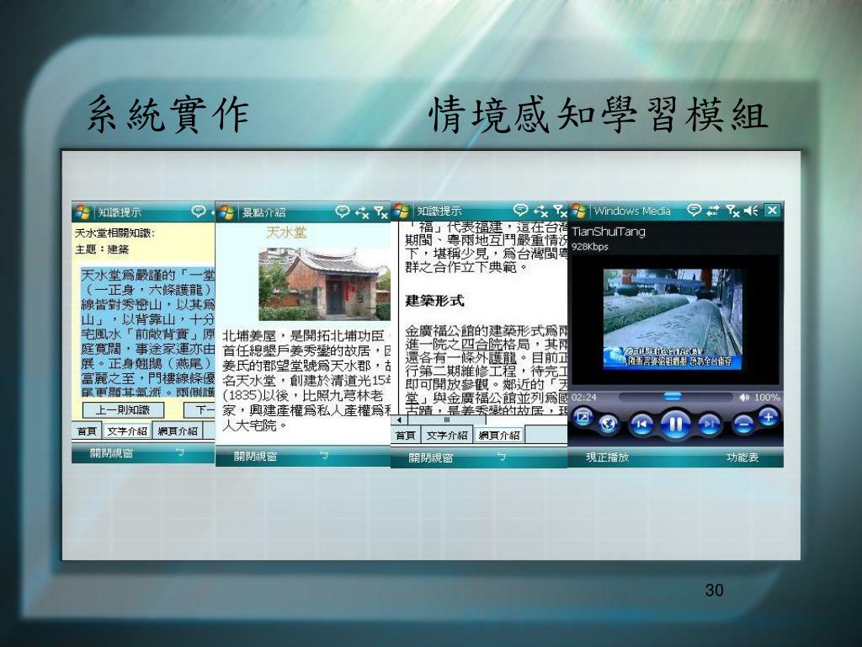Click the return arrow icon in the 主題：建築 screen

tap(180, 452)
